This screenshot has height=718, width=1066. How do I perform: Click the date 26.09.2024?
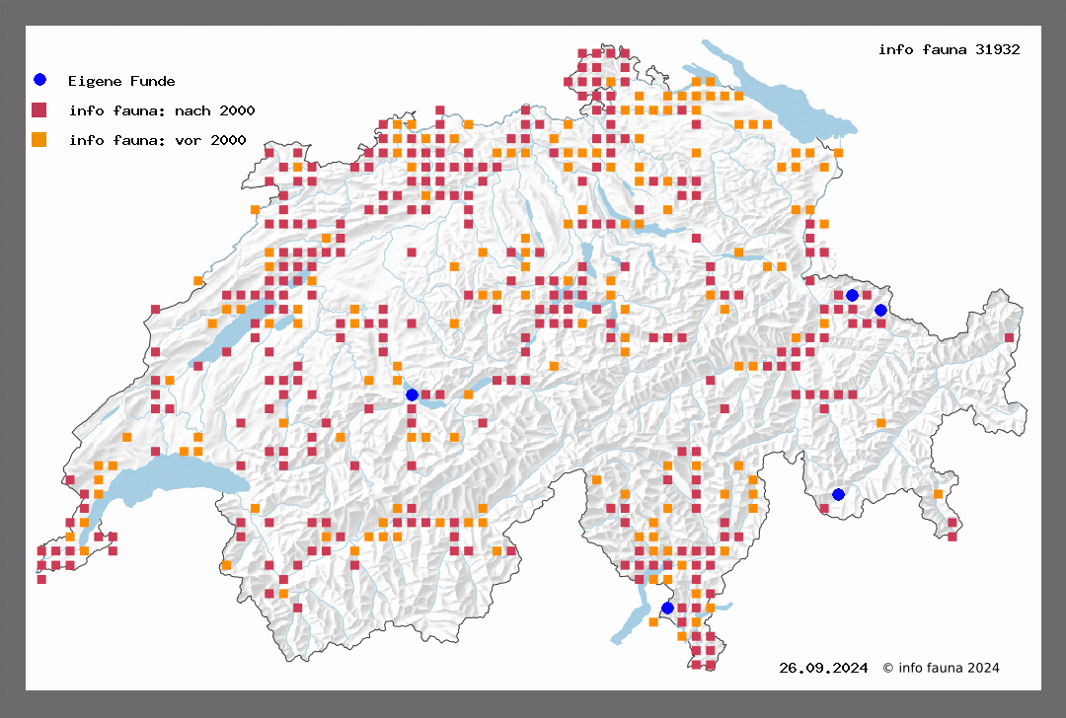[x=823, y=668]
